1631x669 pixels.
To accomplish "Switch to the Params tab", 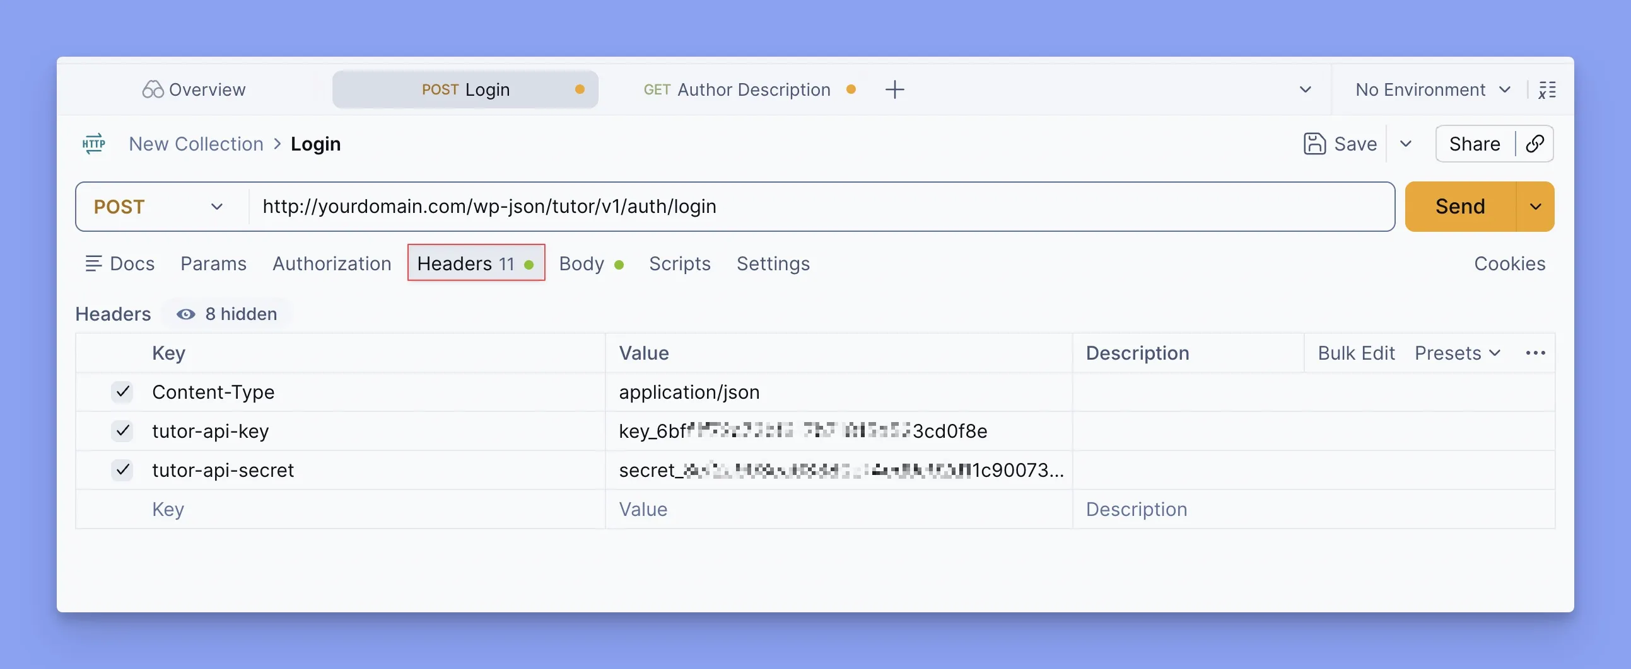I will (213, 264).
